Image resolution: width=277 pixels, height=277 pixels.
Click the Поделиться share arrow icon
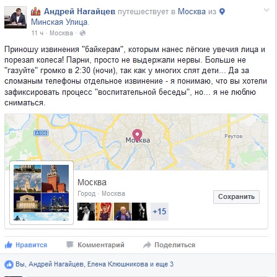[147, 245]
